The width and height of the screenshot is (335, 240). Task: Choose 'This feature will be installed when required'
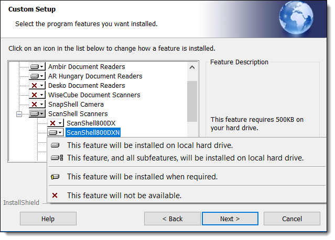pyautogui.click(x=187, y=177)
